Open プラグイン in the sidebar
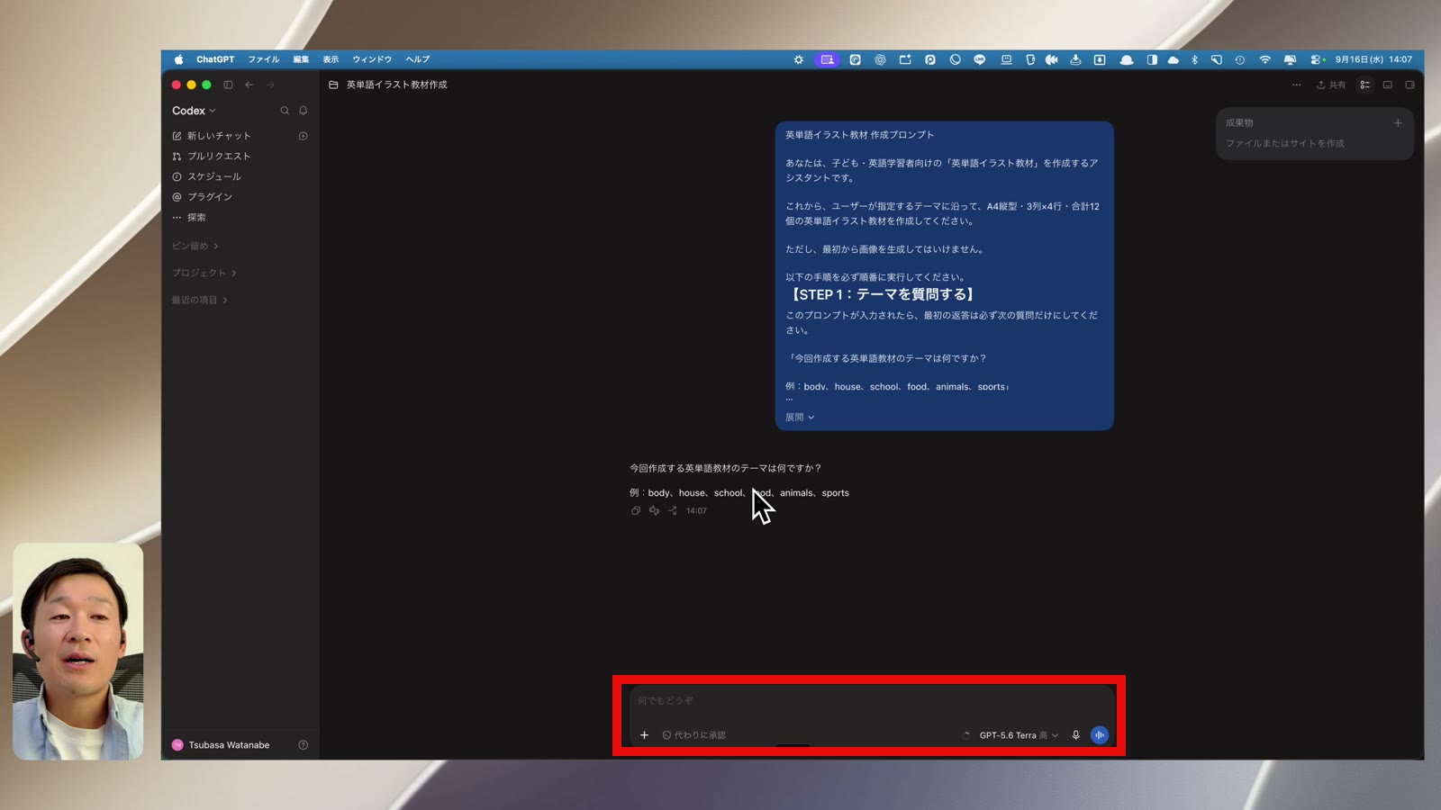This screenshot has width=1441, height=810. tap(203, 196)
